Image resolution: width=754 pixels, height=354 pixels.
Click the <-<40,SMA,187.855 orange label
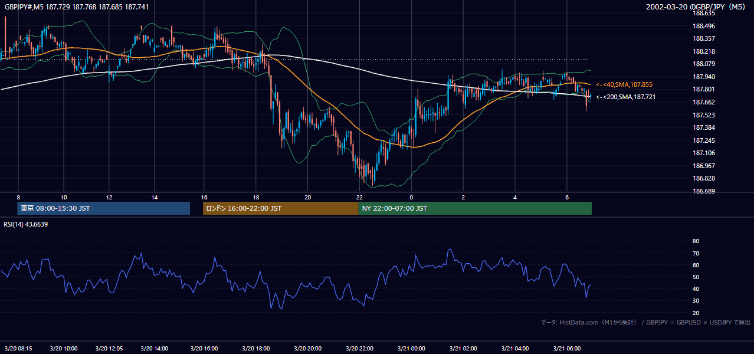624,84
